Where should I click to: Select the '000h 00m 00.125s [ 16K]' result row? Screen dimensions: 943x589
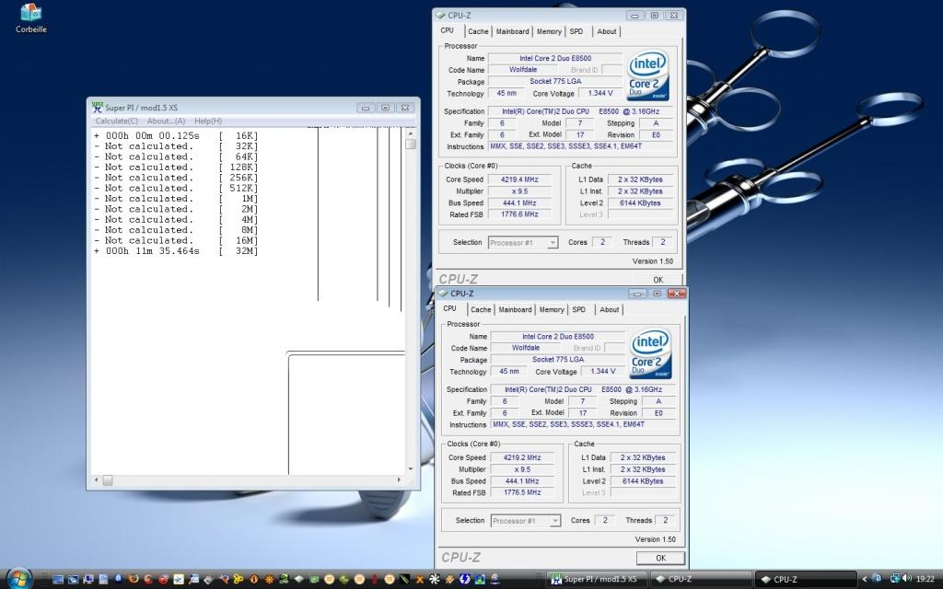(176, 136)
